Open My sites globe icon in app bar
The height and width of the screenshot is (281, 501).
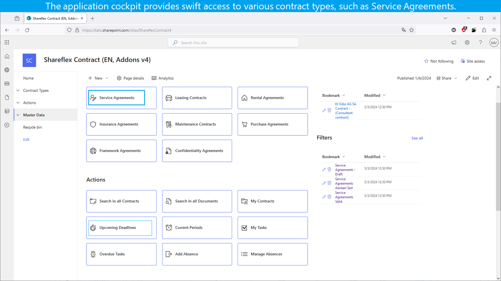[7, 70]
